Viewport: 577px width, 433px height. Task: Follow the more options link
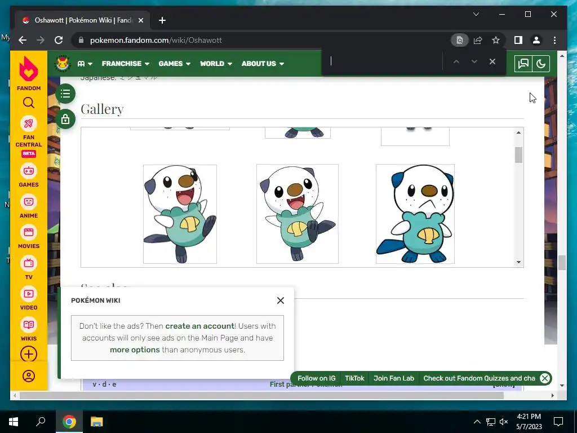135,350
